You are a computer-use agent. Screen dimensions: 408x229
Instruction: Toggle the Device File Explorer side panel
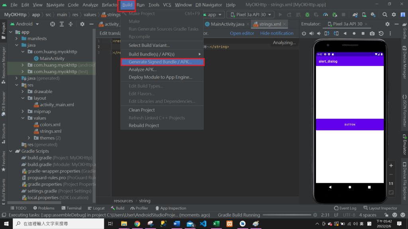coord(405,181)
